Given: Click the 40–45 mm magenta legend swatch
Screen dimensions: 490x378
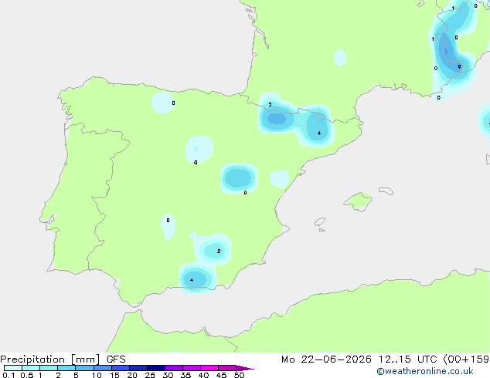Looking at the screenshot, I should click(x=209, y=368).
